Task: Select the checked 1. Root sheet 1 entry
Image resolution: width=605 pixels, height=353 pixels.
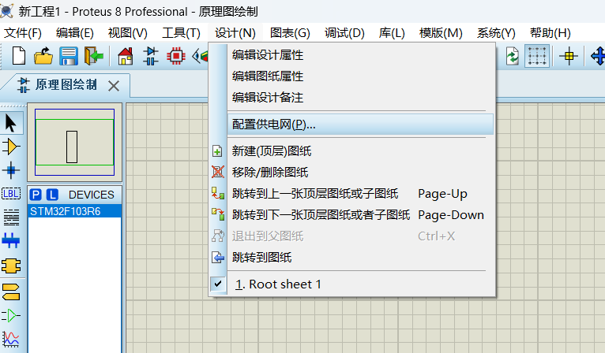Action: (352, 284)
